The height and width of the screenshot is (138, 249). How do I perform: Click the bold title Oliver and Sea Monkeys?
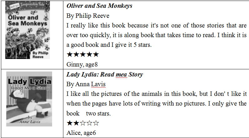pos(100,6)
